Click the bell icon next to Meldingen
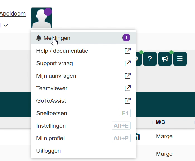195x161 pixels. 39,38
